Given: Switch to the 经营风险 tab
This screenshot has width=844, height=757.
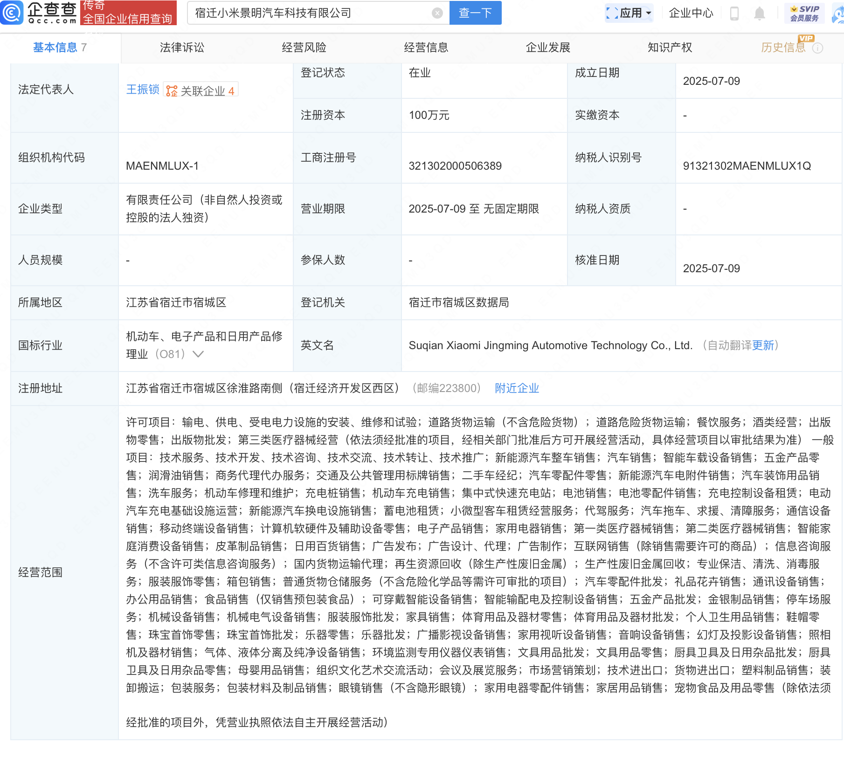Looking at the screenshot, I should 304,48.
